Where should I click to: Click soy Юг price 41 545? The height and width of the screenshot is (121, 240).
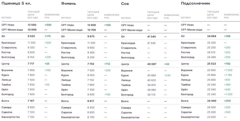click(151, 36)
